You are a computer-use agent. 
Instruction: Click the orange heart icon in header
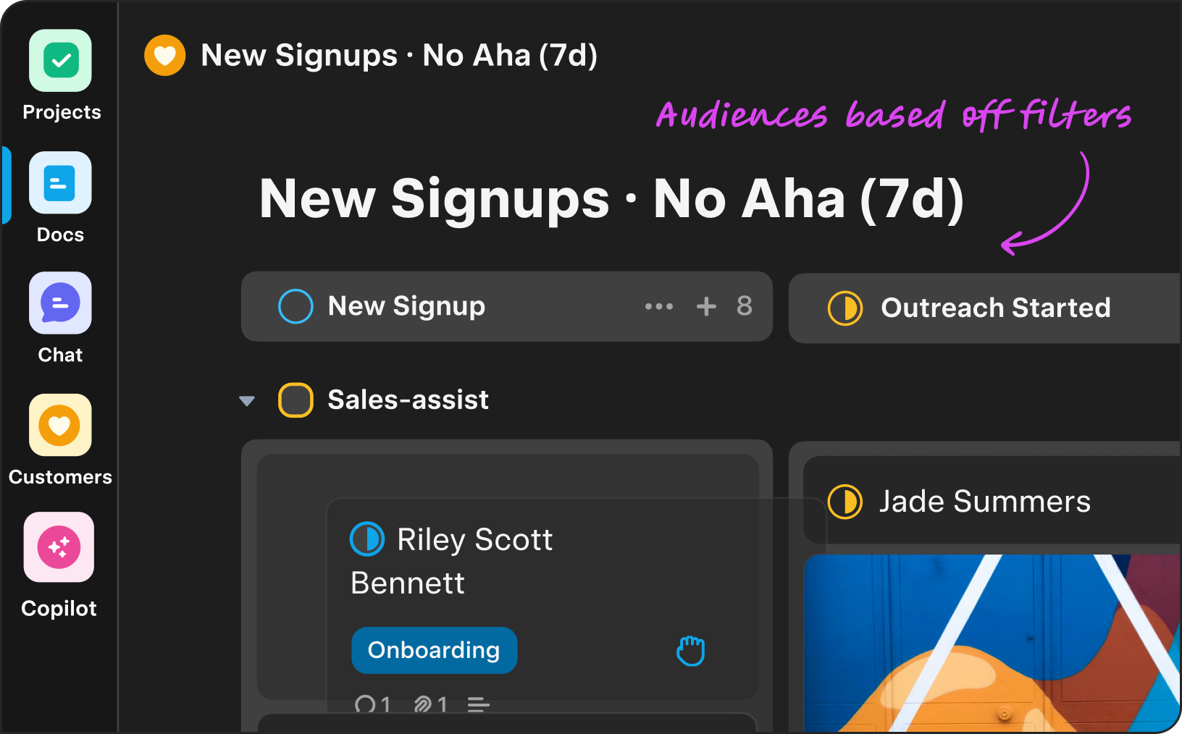click(165, 56)
